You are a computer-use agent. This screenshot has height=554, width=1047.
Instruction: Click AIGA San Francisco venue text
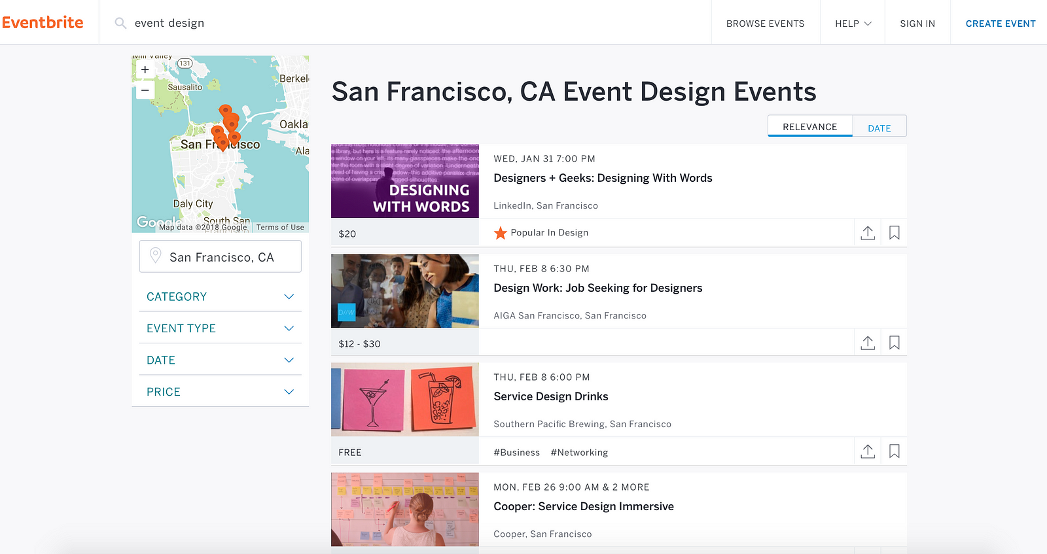570,315
